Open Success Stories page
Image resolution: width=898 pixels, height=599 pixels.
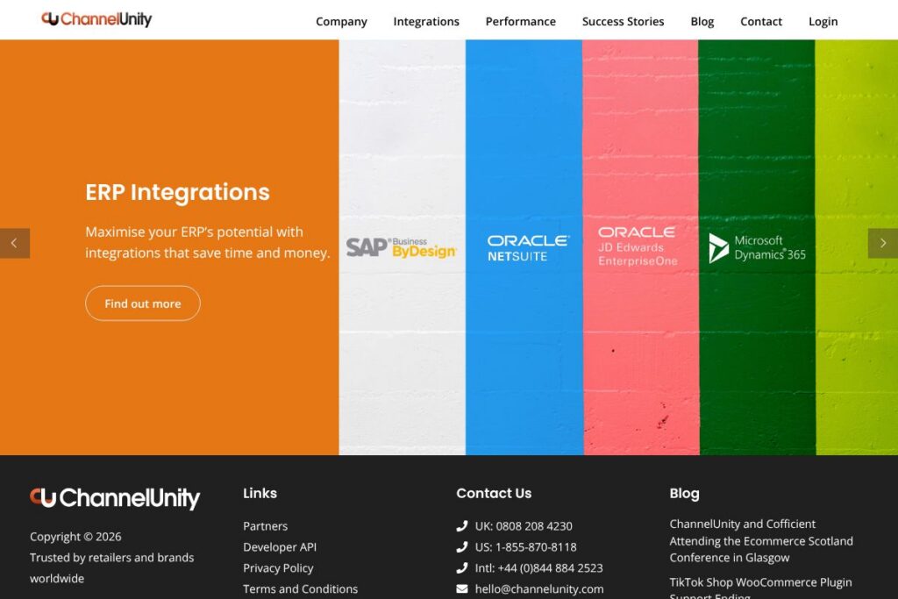(x=623, y=21)
